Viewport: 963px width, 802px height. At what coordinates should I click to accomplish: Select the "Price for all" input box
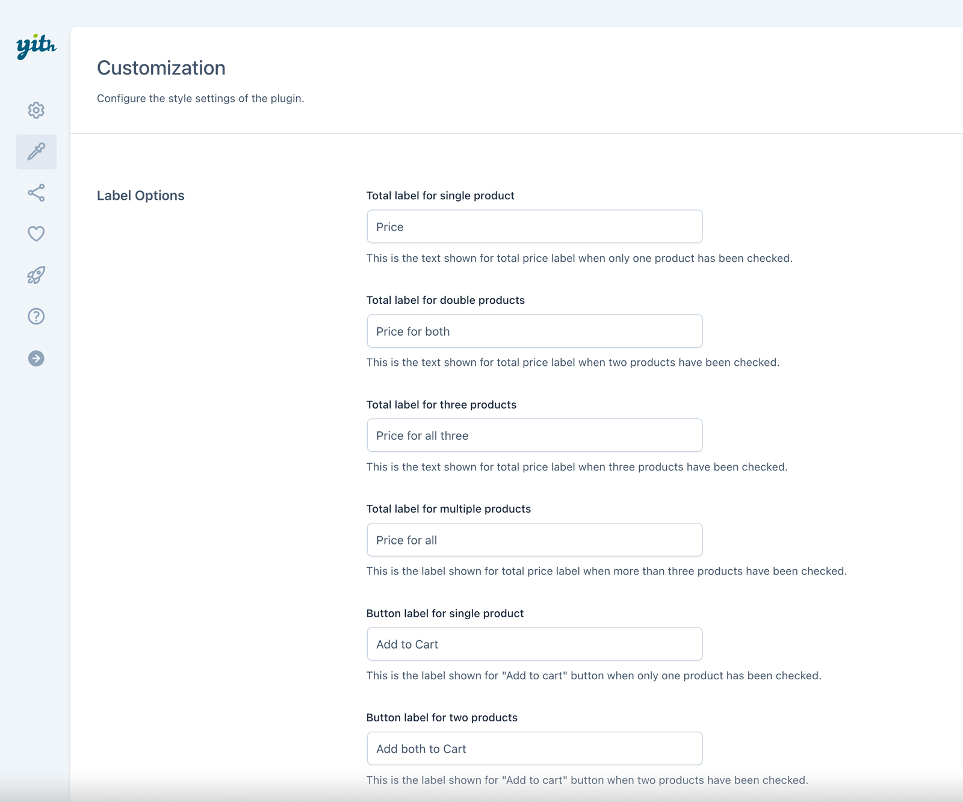534,540
